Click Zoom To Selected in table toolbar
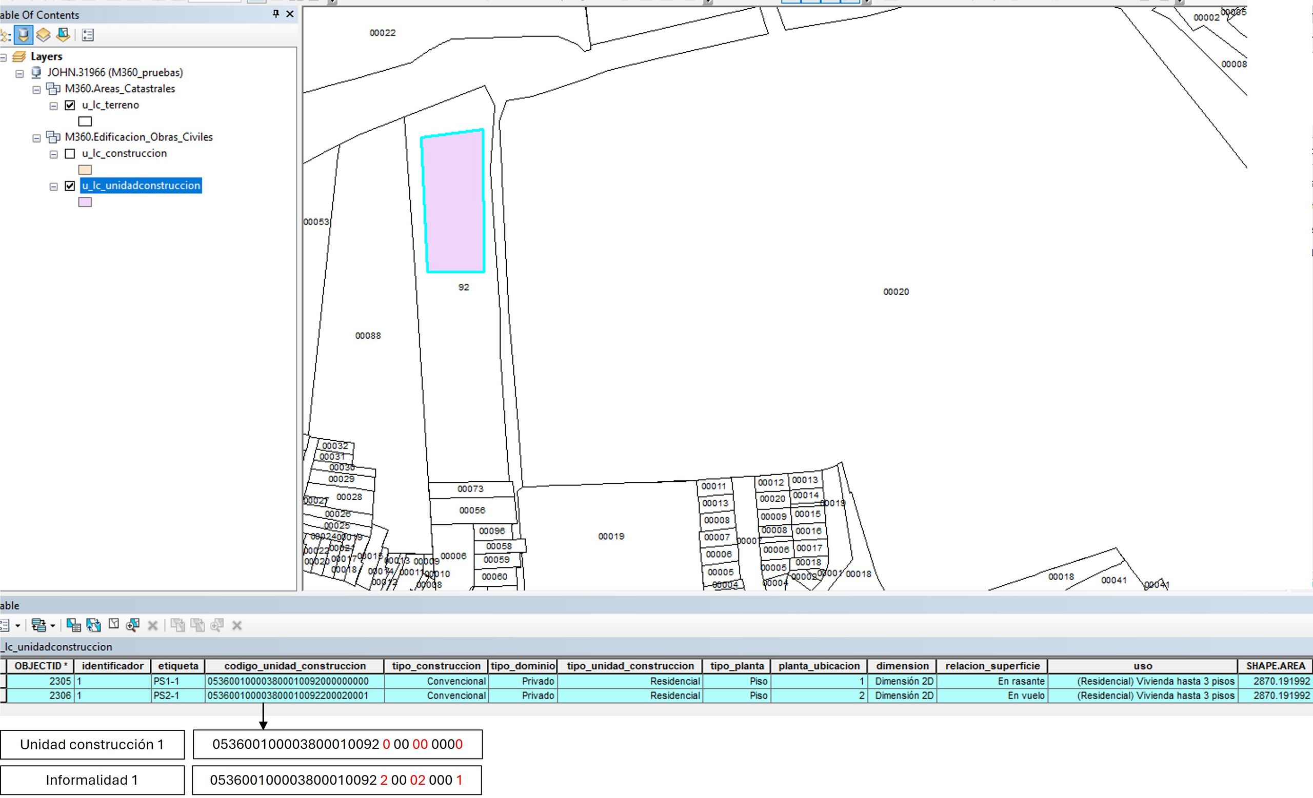 pyautogui.click(x=133, y=625)
